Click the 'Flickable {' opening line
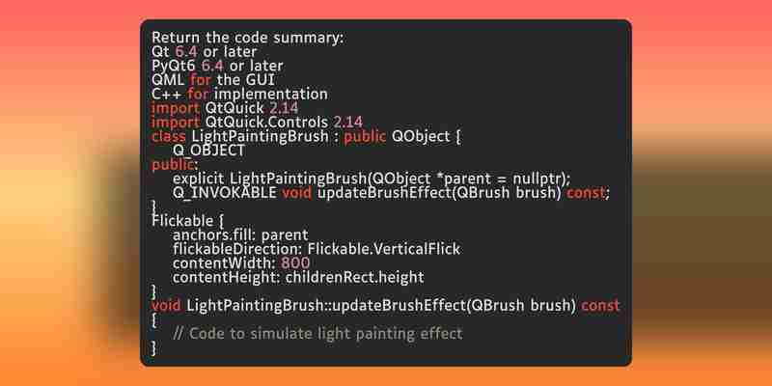This screenshot has height=386, width=772. tap(187, 221)
